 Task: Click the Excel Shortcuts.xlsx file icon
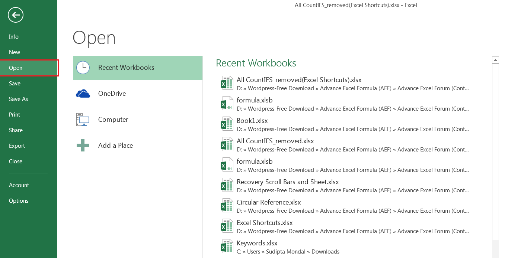tap(227, 226)
